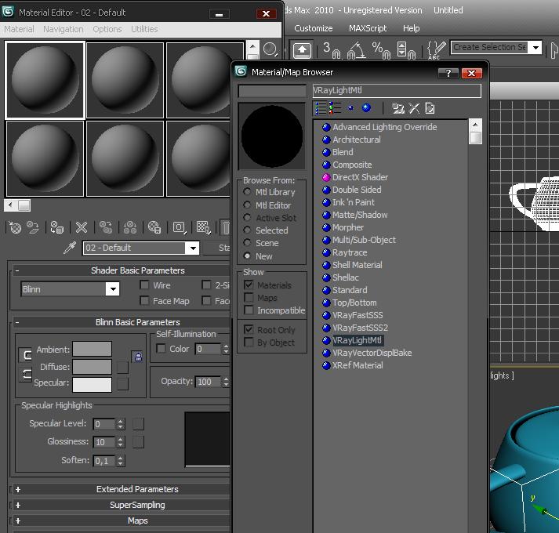
Task: Enable Self-Illumination Color checkbox
Action: (x=162, y=348)
